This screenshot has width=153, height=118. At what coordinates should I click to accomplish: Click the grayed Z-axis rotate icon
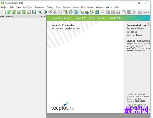pos(50,12)
